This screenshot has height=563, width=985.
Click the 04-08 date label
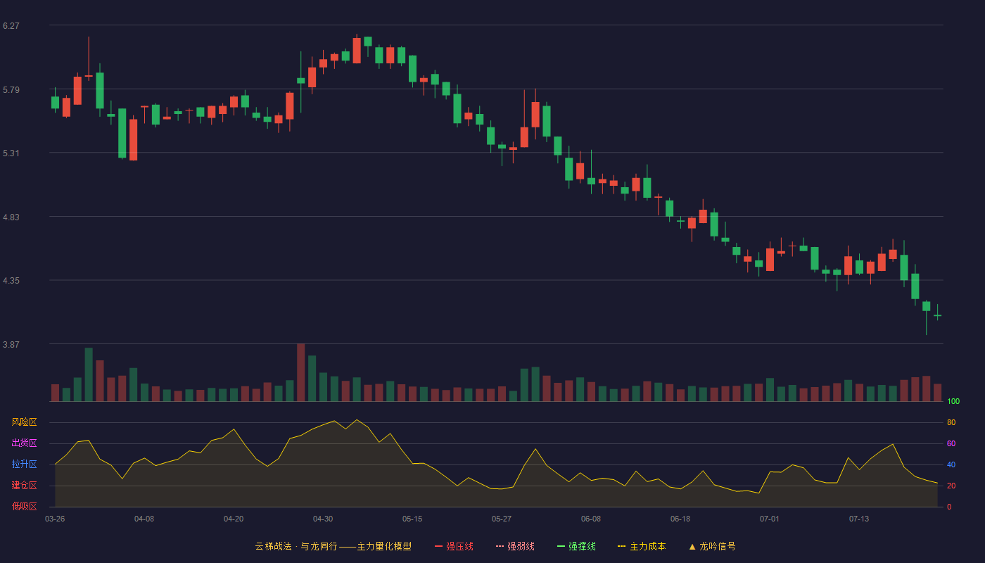coord(144,519)
